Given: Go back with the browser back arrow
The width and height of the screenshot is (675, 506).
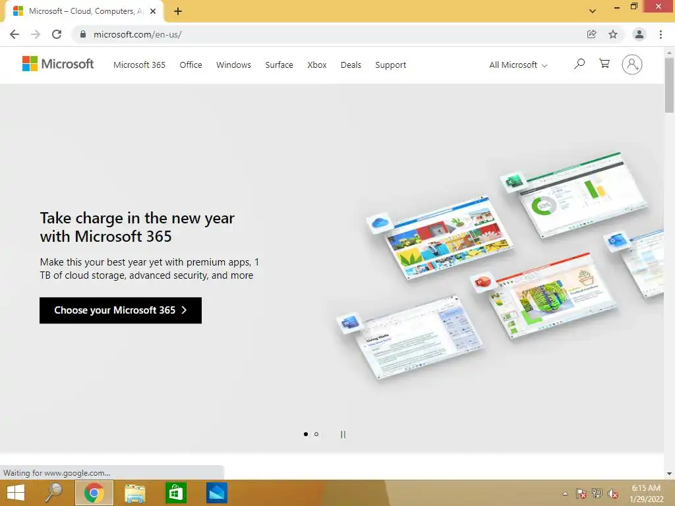Looking at the screenshot, I should [x=15, y=34].
